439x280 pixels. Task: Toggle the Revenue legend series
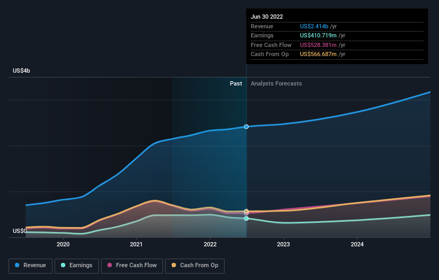coord(30,266)
